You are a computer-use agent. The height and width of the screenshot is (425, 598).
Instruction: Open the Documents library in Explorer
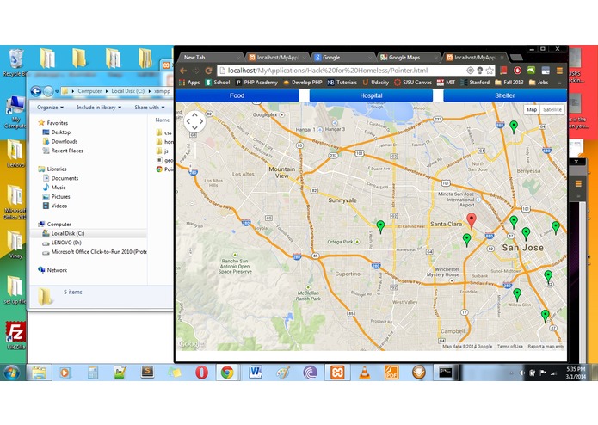coord(60,178)
